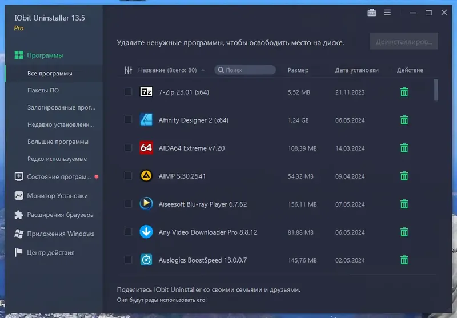Open the hamburger options menu
The image size is (457, 318).
pos(387,13)
